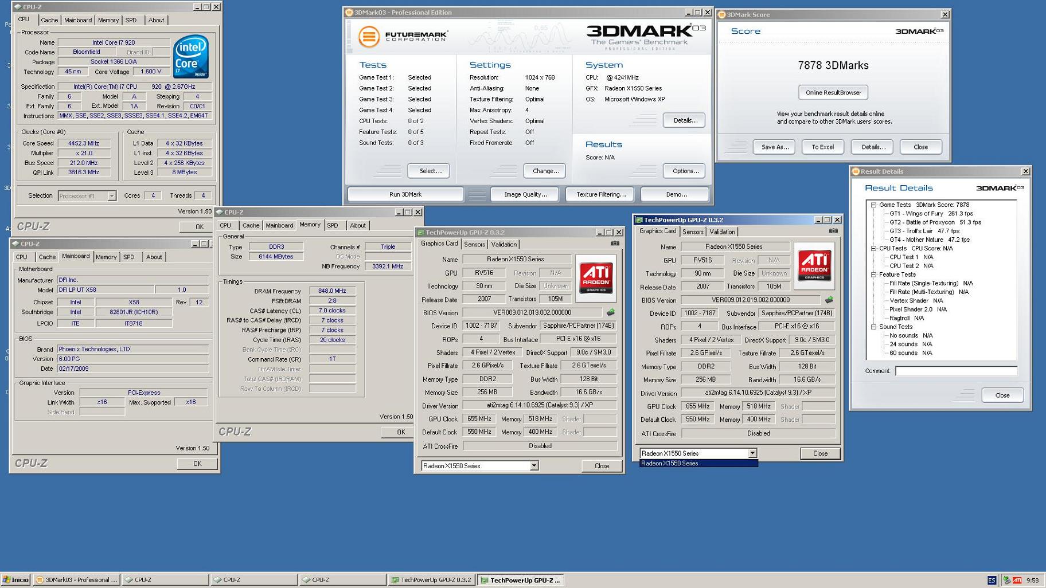Collapse the Feature Tests tree node
This screenshot has width=1046, height=588.
tap(873, 275)
